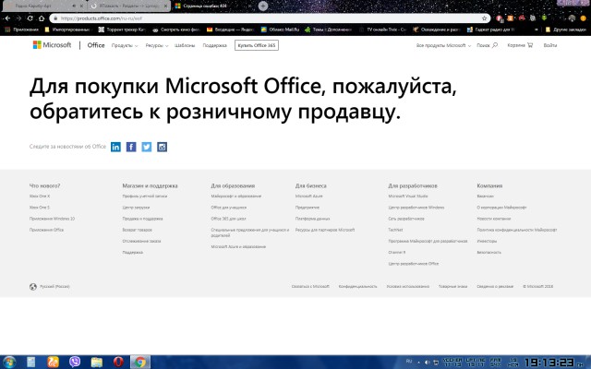Open the Channel 9 footer link

(396, 252)
